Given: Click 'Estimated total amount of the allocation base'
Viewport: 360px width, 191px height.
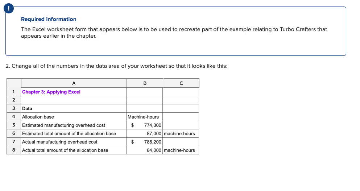Looking at the screenshot, I should coord(74,133).
